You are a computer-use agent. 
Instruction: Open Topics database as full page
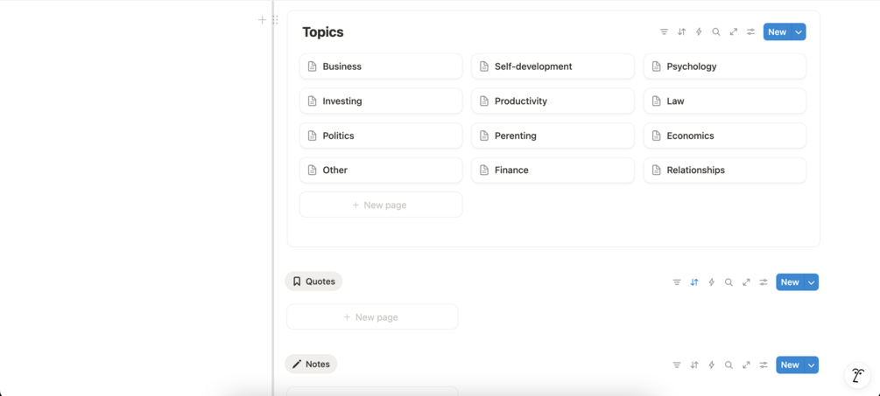point(734,32)
